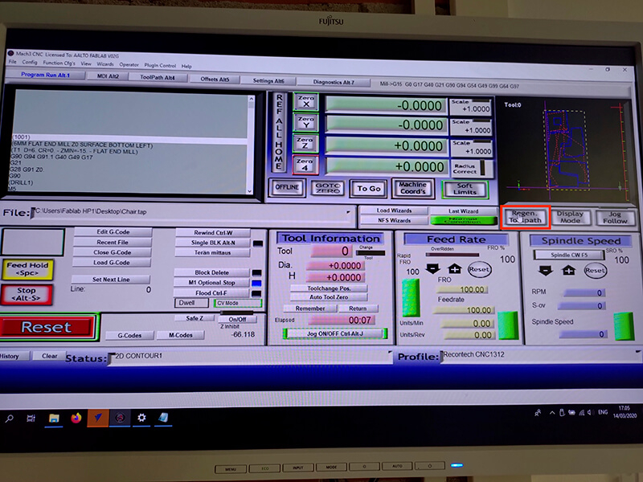Enable Soft Limits
This screenshot has height=482, width=643.
click(465, 188)
